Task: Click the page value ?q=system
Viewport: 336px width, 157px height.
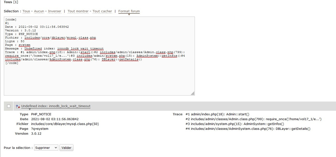Action: [x=40, y=129]
